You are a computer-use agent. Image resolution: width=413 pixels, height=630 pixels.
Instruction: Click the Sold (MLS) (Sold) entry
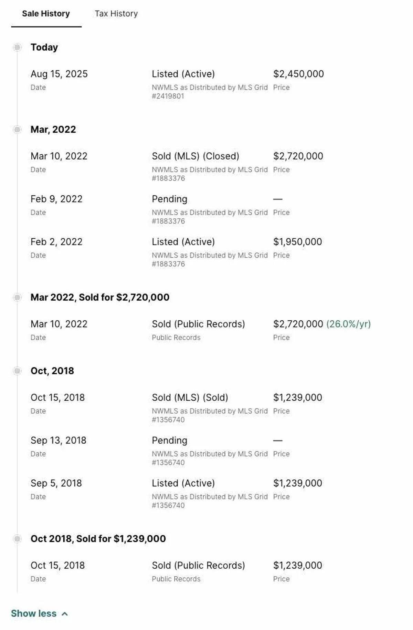(190, 397)
